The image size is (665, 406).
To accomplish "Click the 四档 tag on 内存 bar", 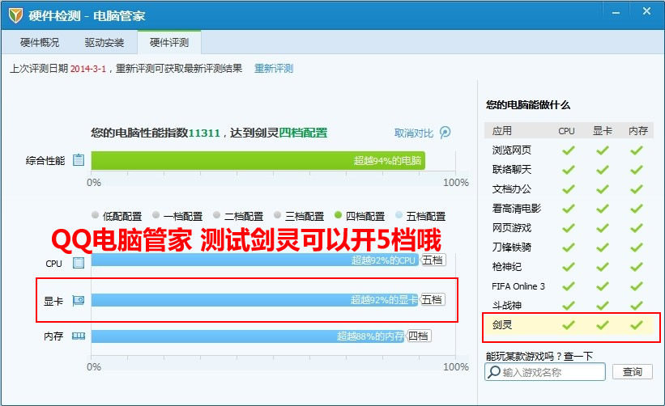I will click(418, 336).
